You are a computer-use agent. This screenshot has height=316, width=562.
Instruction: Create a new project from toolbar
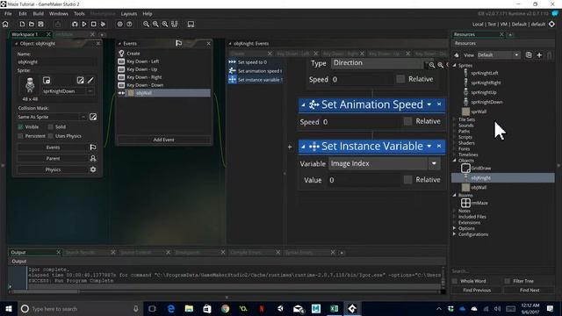tap(22, 24)
